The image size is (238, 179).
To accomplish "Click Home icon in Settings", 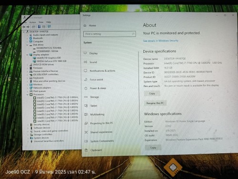I will [85, 25].
